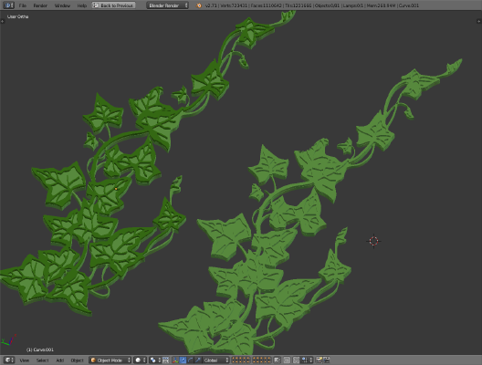
Task: Open the View menu in 3D viewport header
Action: coord(25,360)
